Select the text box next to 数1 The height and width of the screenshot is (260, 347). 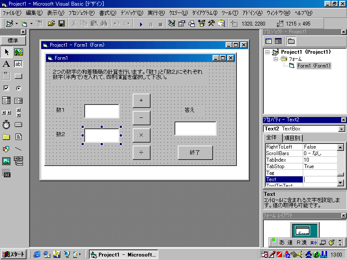point(102,111)
